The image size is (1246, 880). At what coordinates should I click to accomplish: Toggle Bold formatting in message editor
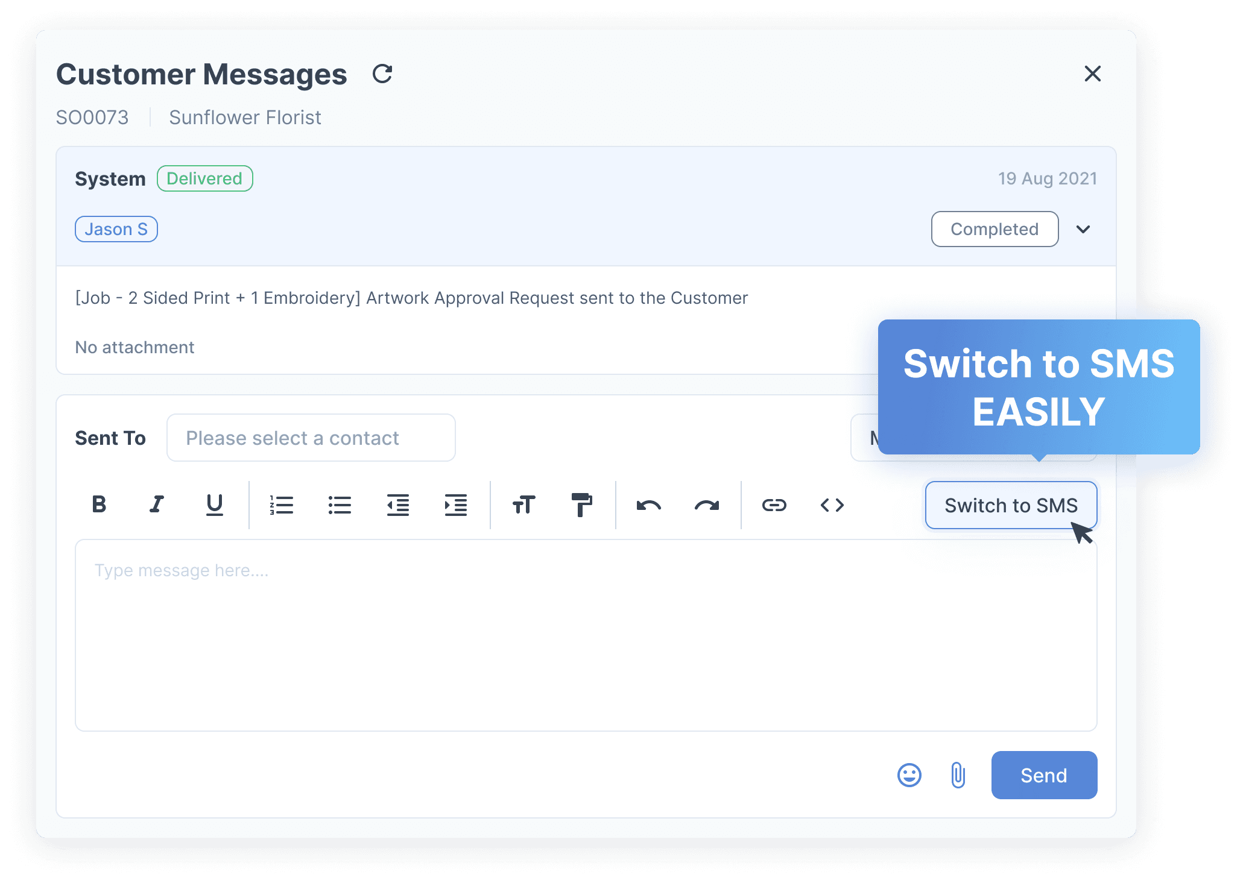pyautogui.click(x=99, y=506)
